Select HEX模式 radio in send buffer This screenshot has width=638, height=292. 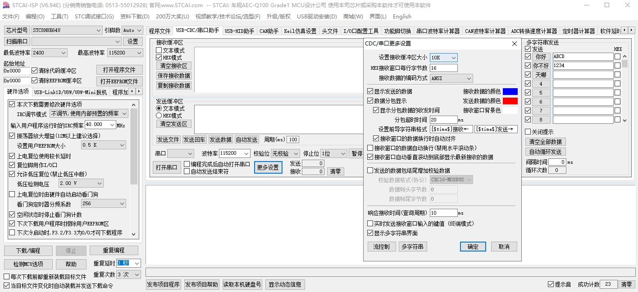(159, 115)
